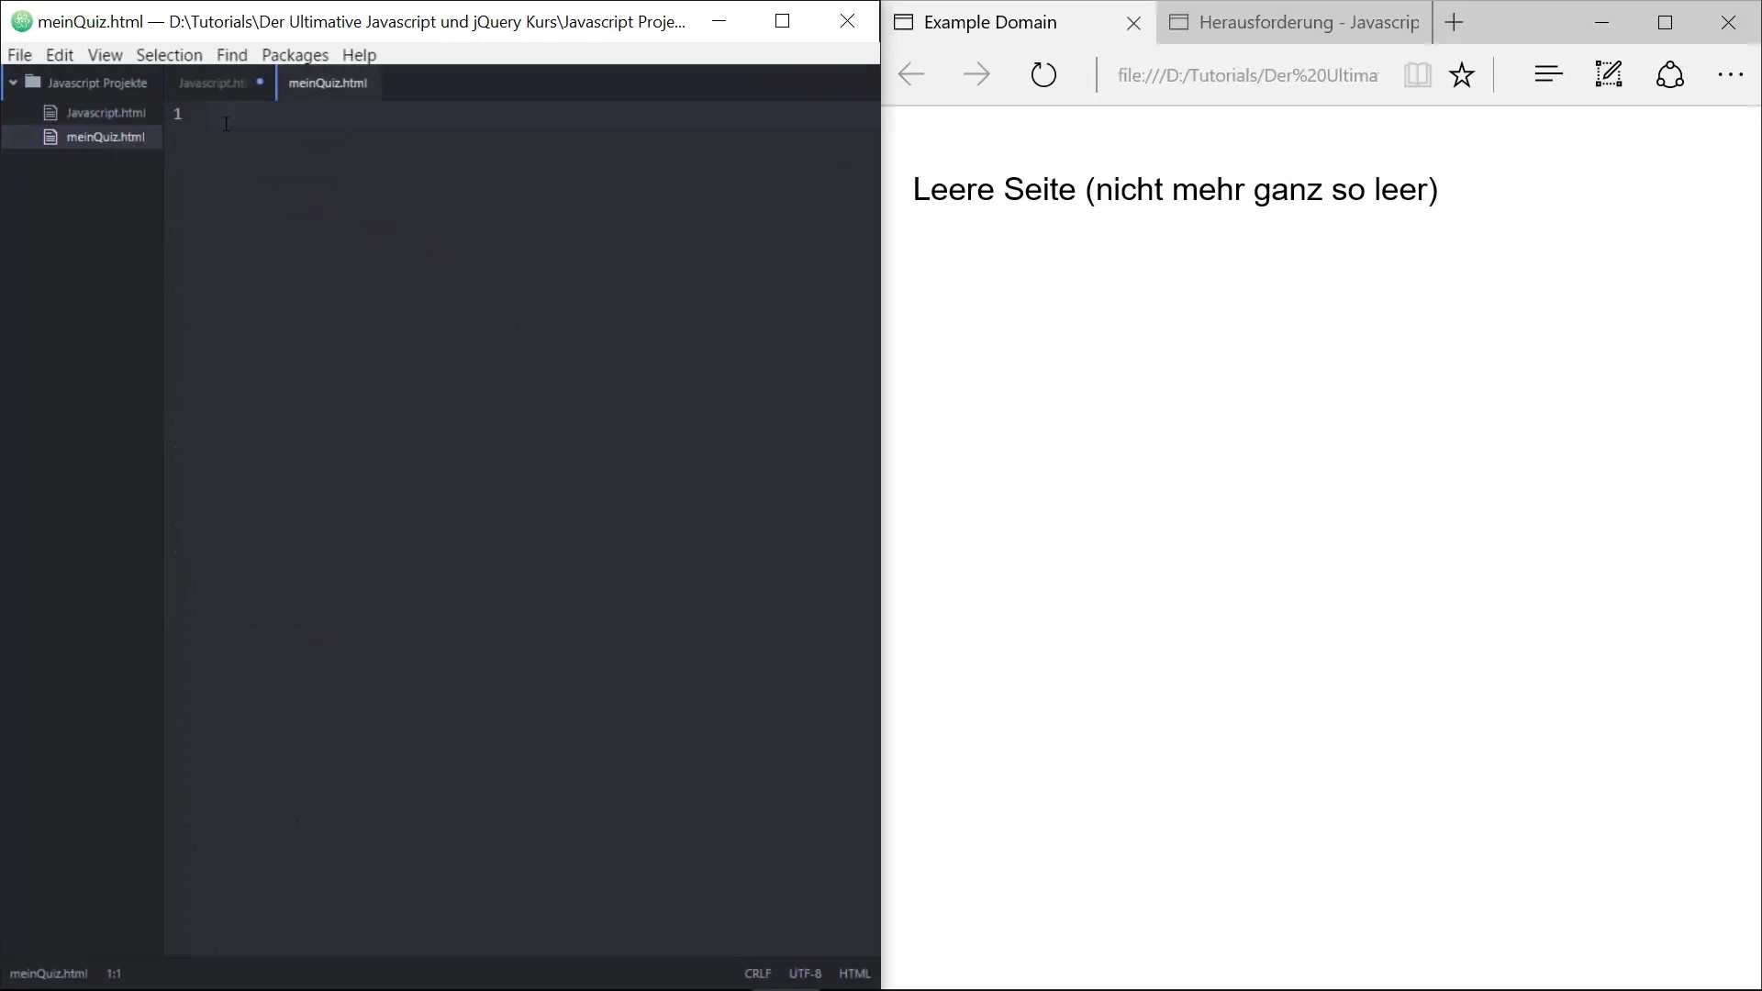Minimize the Edge browser window
1762x991 pixels.
click(1602, 23)
